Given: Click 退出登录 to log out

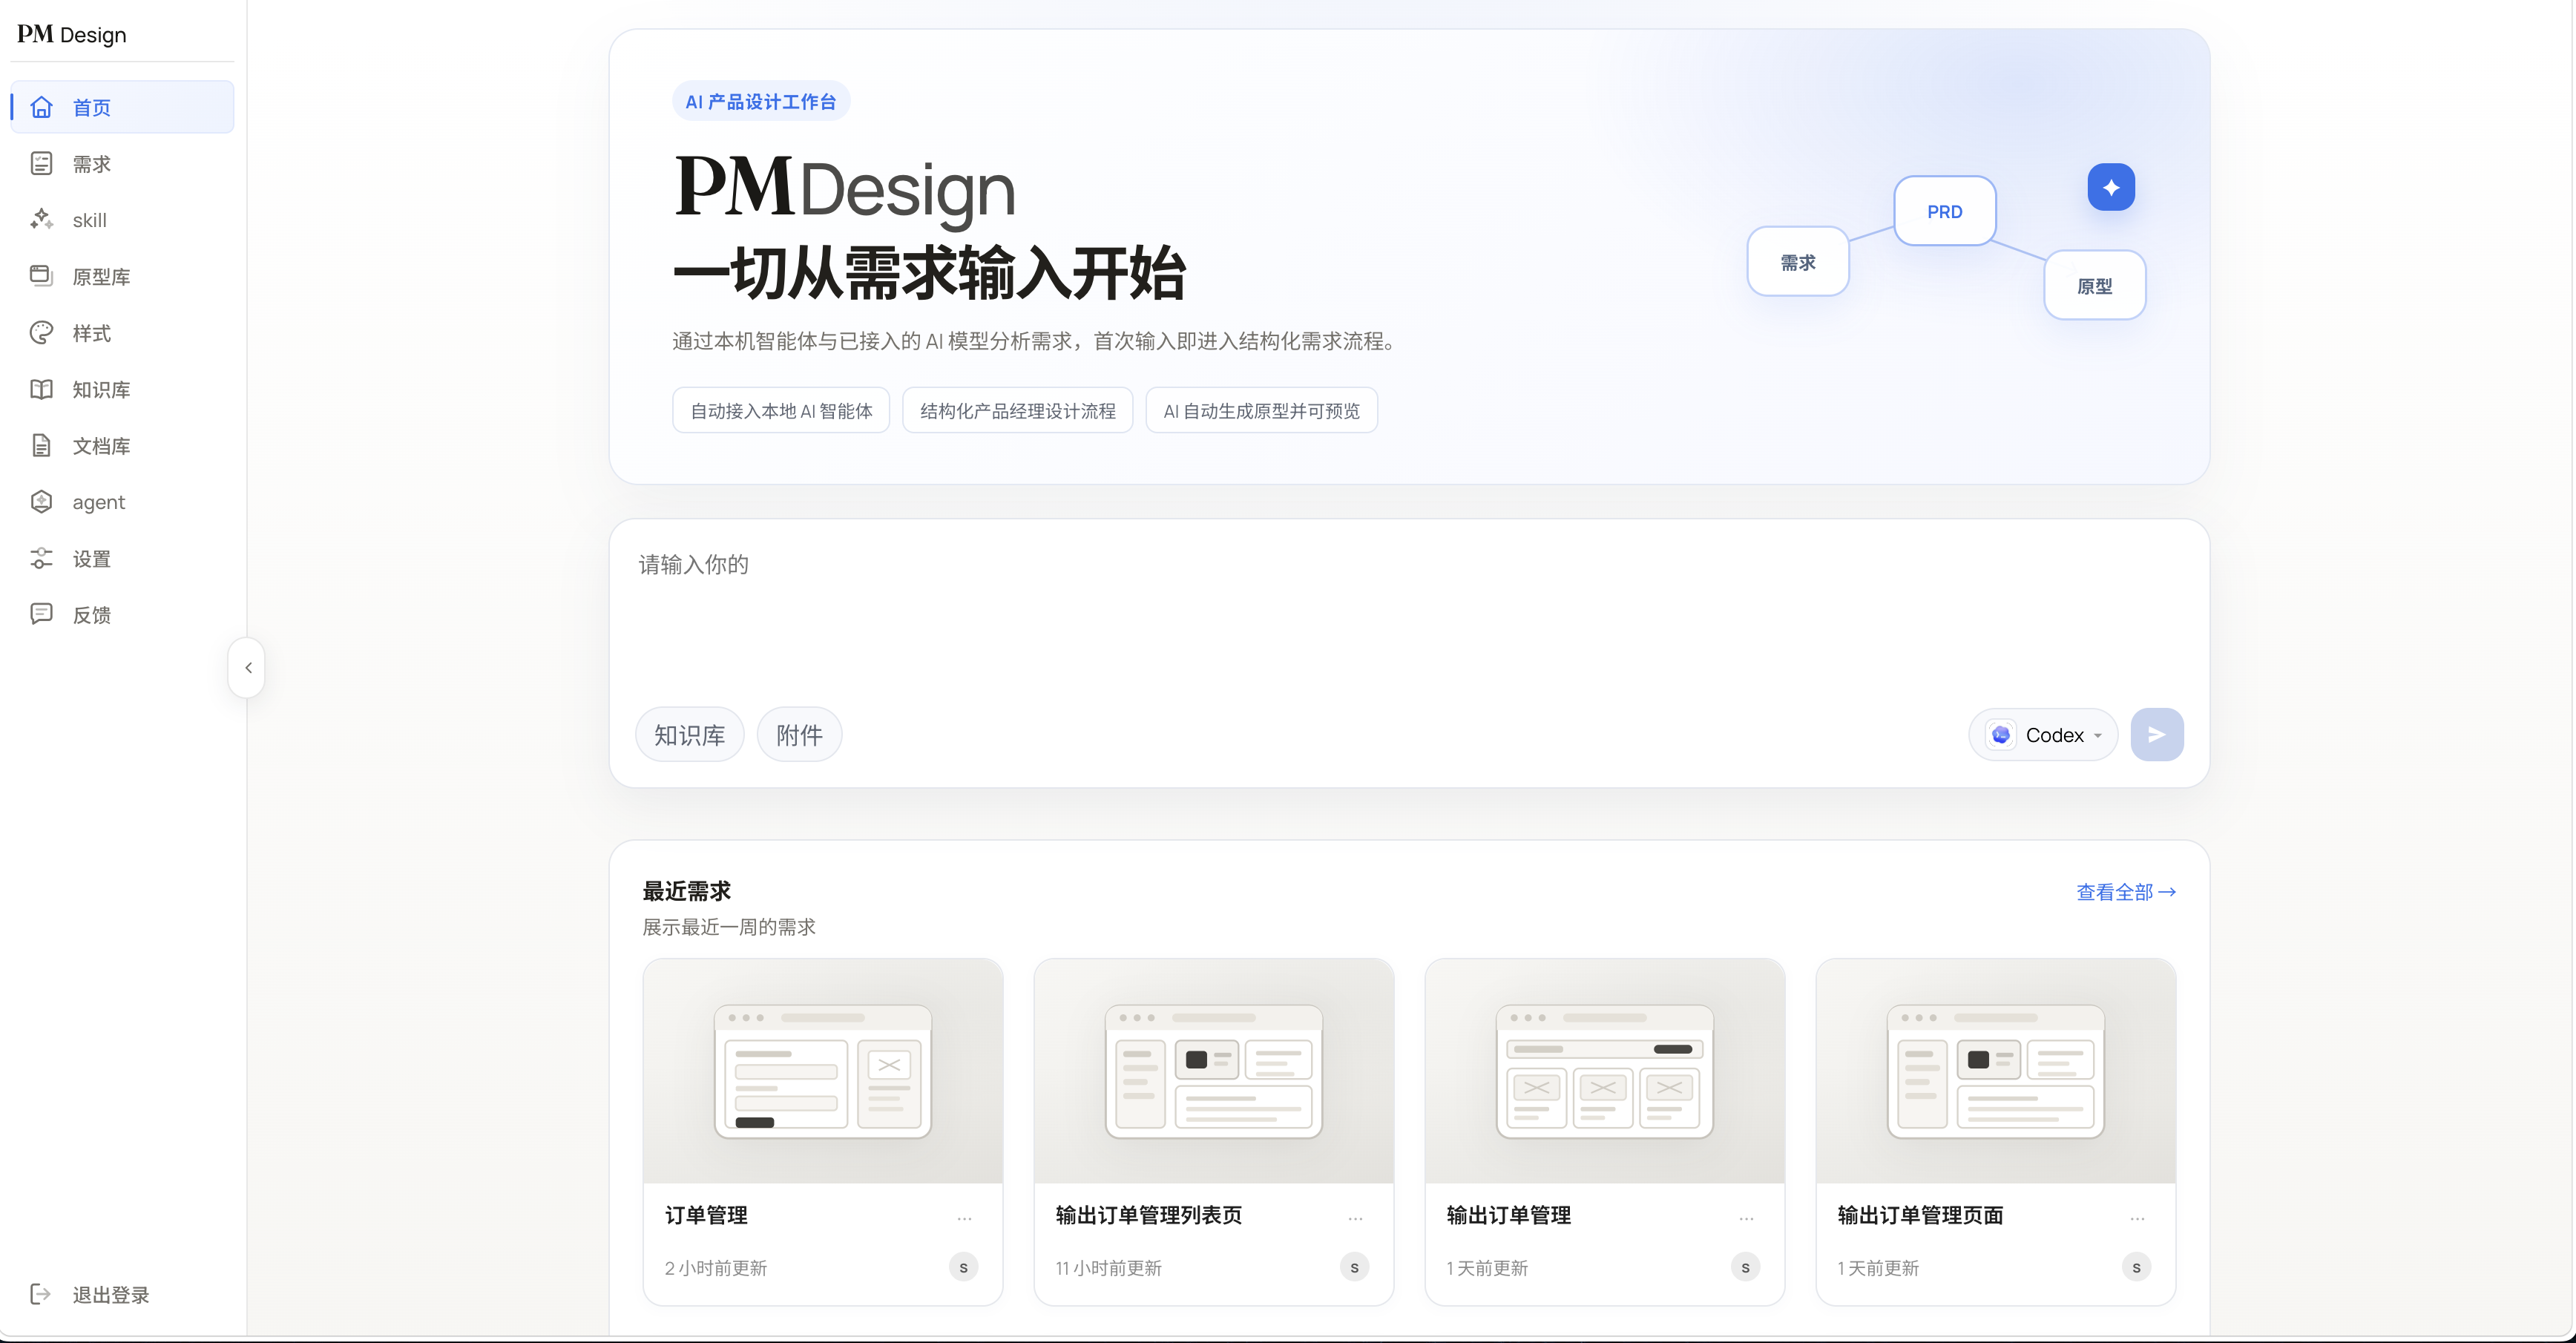Looking at the screenshot, I should 122,1294.
